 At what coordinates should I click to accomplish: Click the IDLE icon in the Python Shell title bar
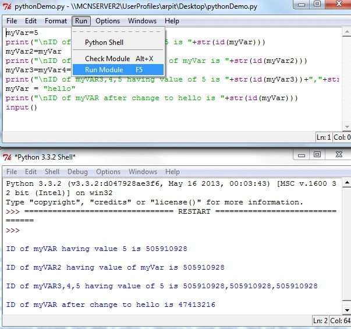pos(7,157)
